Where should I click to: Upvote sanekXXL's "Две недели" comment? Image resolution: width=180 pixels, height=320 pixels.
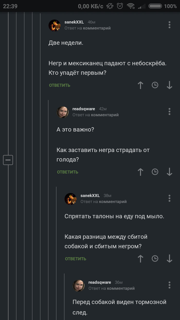pyautogui.click(x=140, y=85)
